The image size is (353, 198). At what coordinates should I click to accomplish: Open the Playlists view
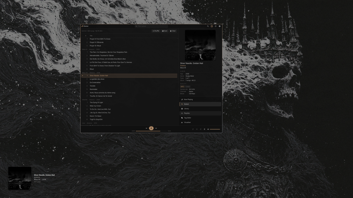(x=200, y=113)
